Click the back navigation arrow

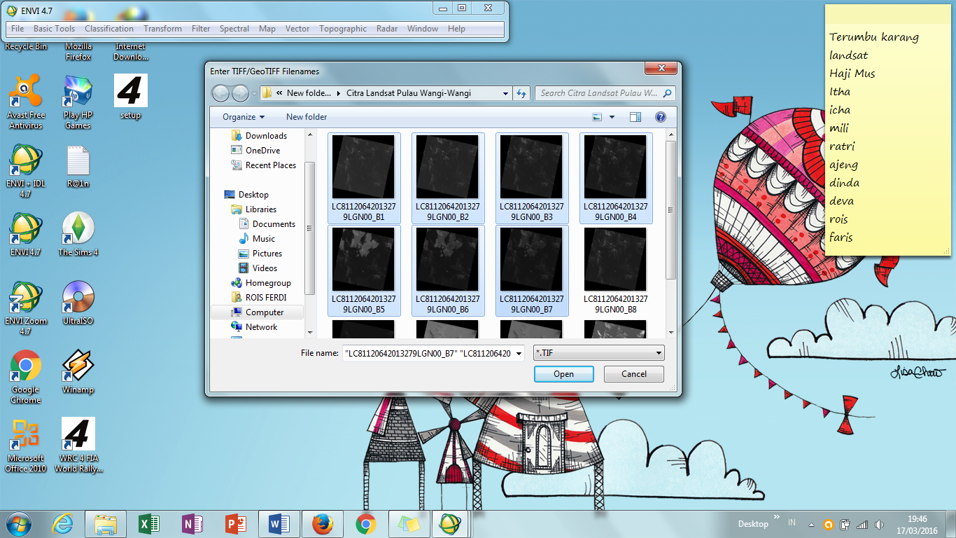tap(220, 93)
